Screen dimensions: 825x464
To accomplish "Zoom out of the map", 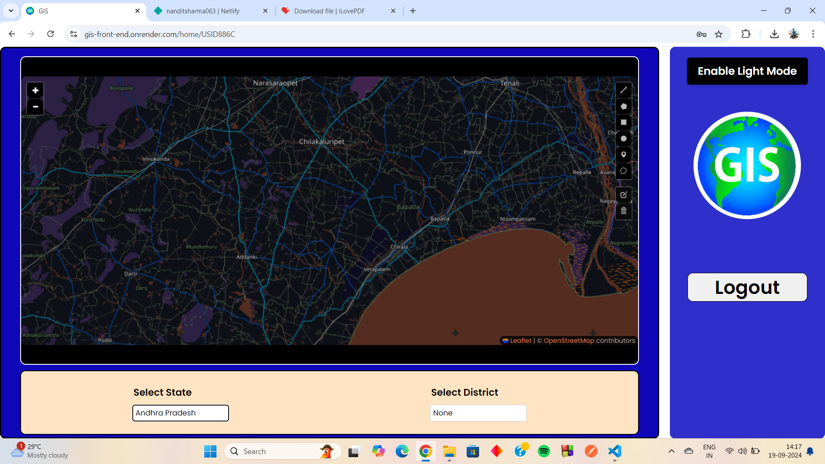I will [x=35, y=107].
